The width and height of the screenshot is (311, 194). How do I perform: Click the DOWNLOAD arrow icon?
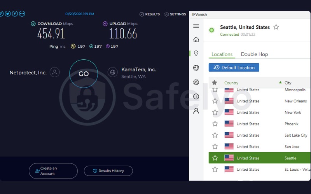[x=33, y=24]
